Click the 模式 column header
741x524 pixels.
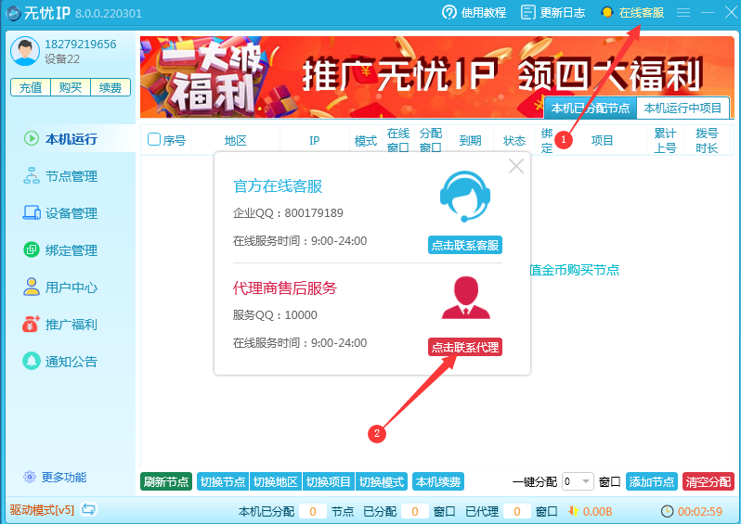click(x=366, y=140)
